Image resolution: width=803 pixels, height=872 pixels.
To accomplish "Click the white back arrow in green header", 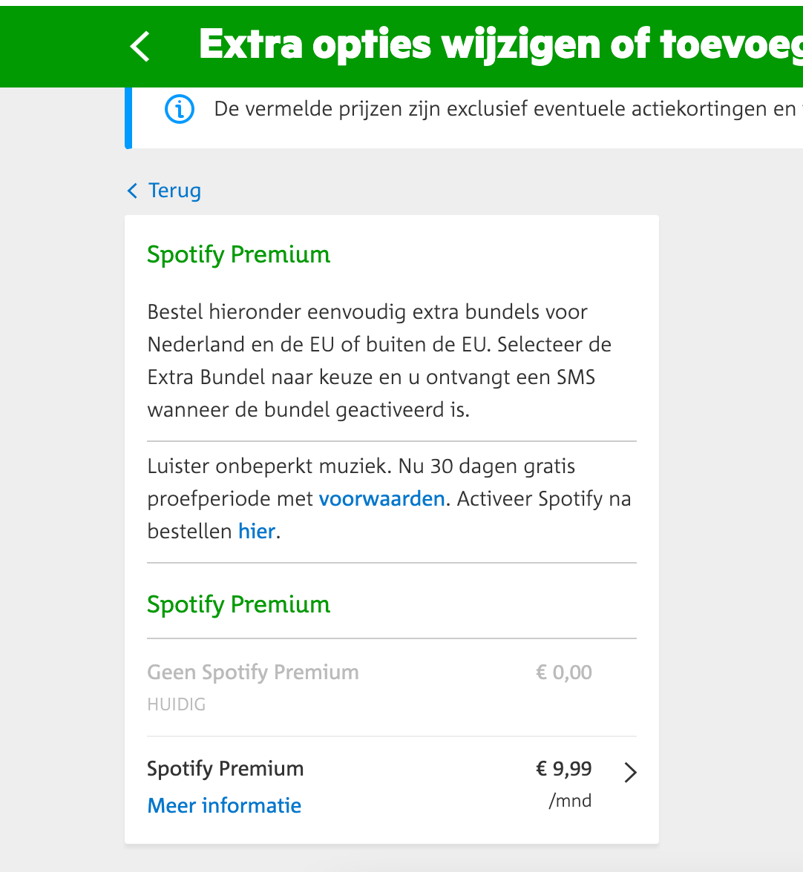I will (140, 46).
